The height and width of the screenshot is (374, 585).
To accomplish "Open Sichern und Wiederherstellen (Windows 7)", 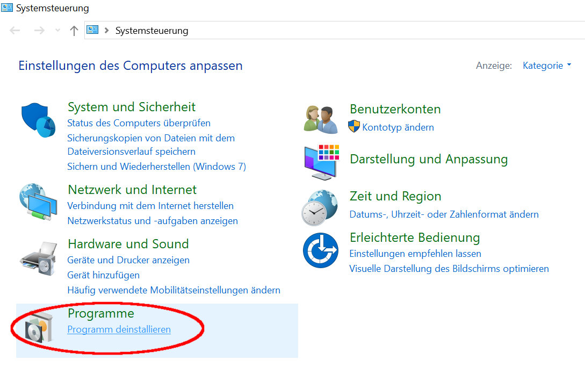I will (x=157, y=167).
